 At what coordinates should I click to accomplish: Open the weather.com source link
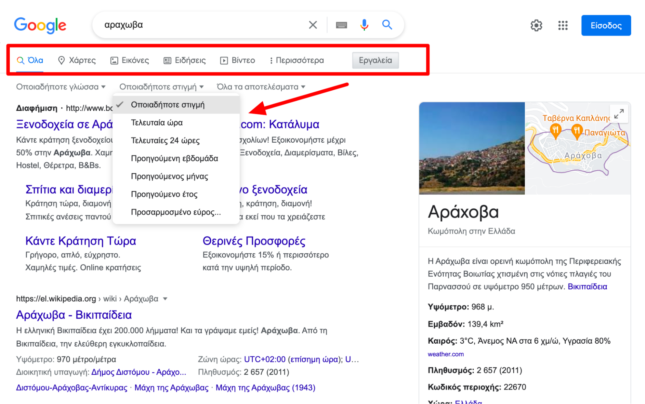click(446, 354)
